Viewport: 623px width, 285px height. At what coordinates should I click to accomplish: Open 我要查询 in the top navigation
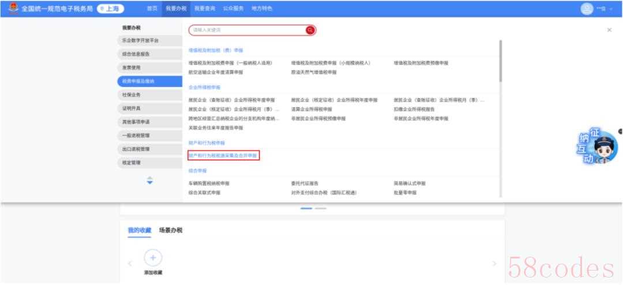tap(202, 9)
